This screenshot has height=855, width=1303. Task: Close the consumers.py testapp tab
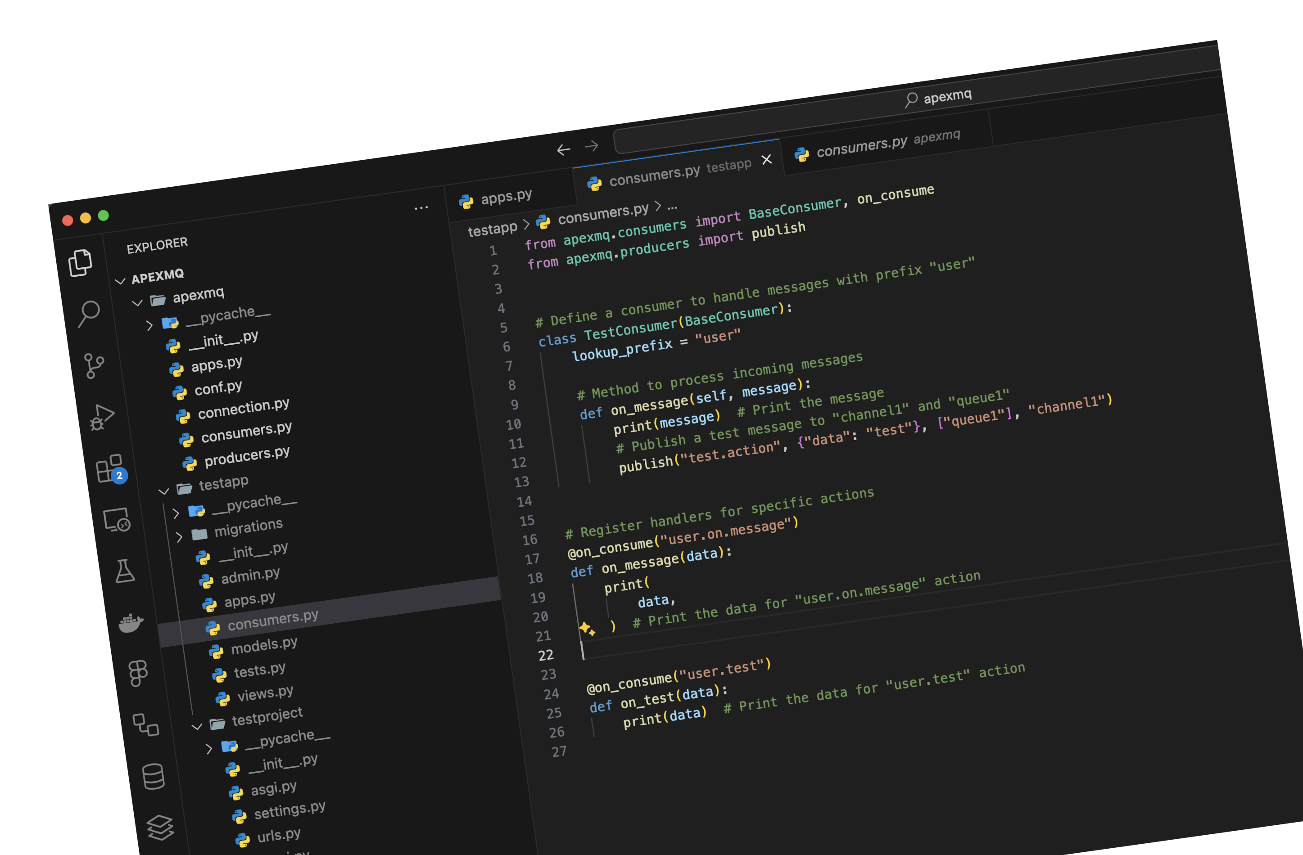coord(766,159)
